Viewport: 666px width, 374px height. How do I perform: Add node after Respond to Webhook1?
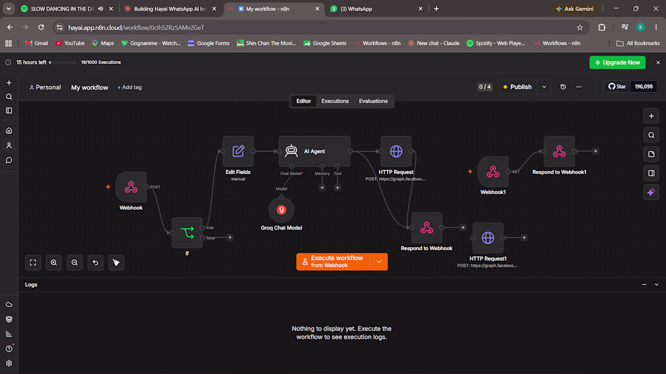[596, 151]
